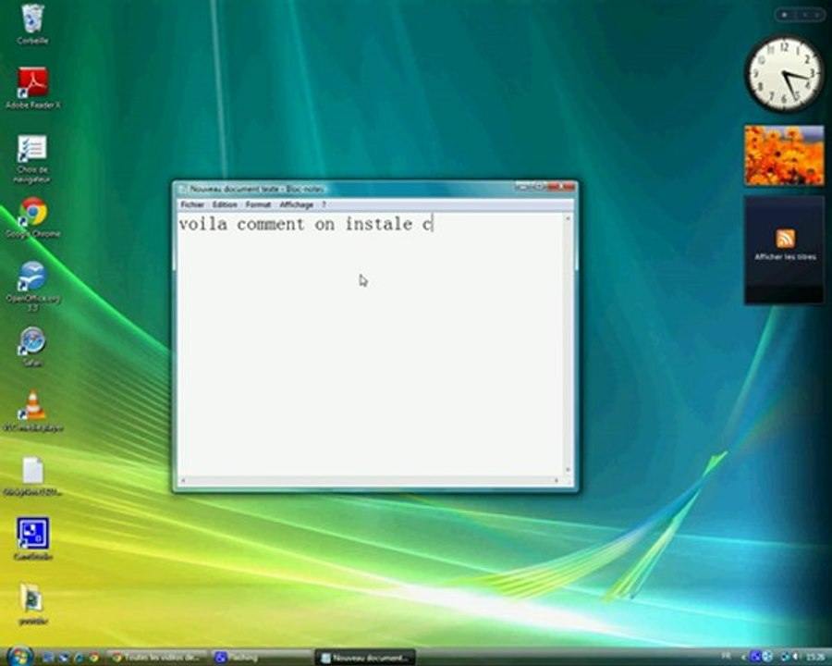Click the blue tray icon next to arrow
The height and width of the screenshot is (666, 832).
point(755,657)
